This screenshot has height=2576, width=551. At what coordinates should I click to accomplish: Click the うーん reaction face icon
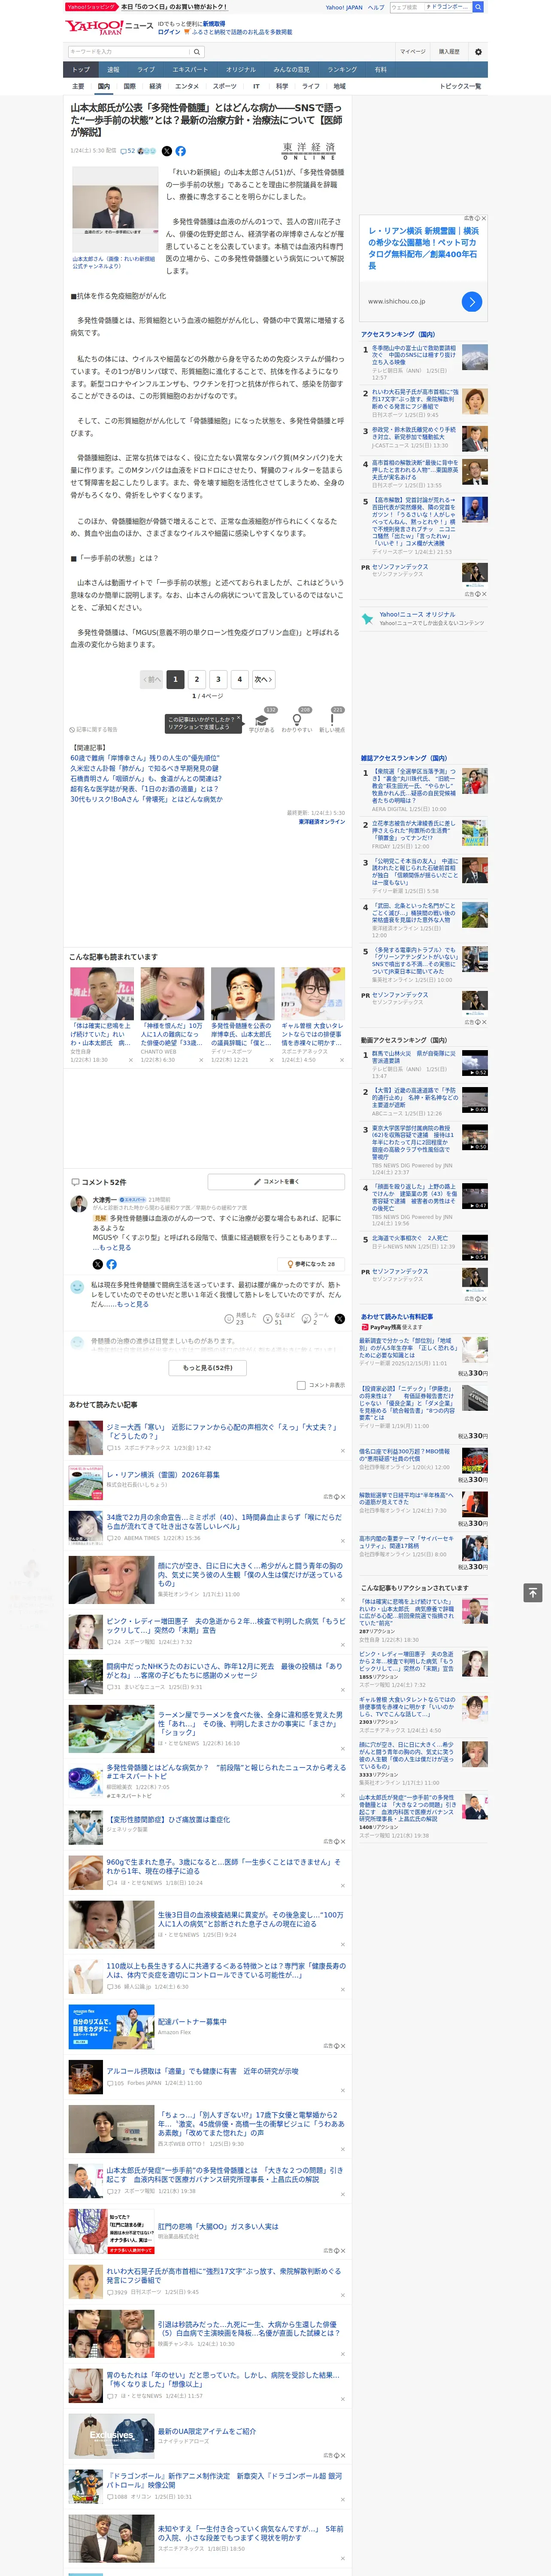pos(306,1319)
